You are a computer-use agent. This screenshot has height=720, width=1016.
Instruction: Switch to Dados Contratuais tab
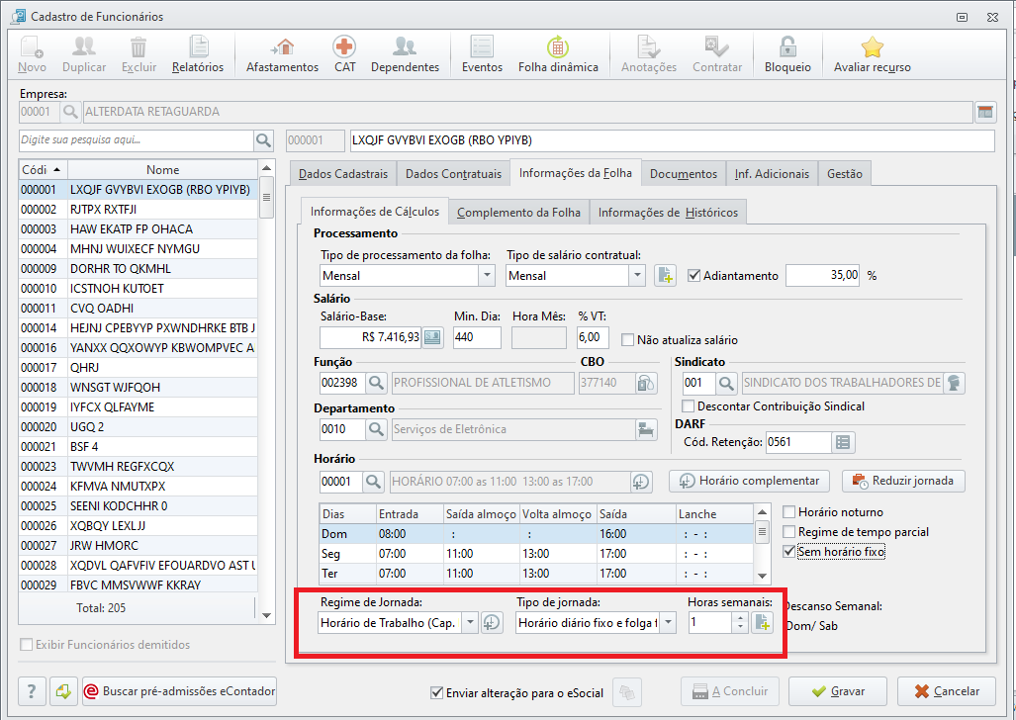tap(453, 174)
